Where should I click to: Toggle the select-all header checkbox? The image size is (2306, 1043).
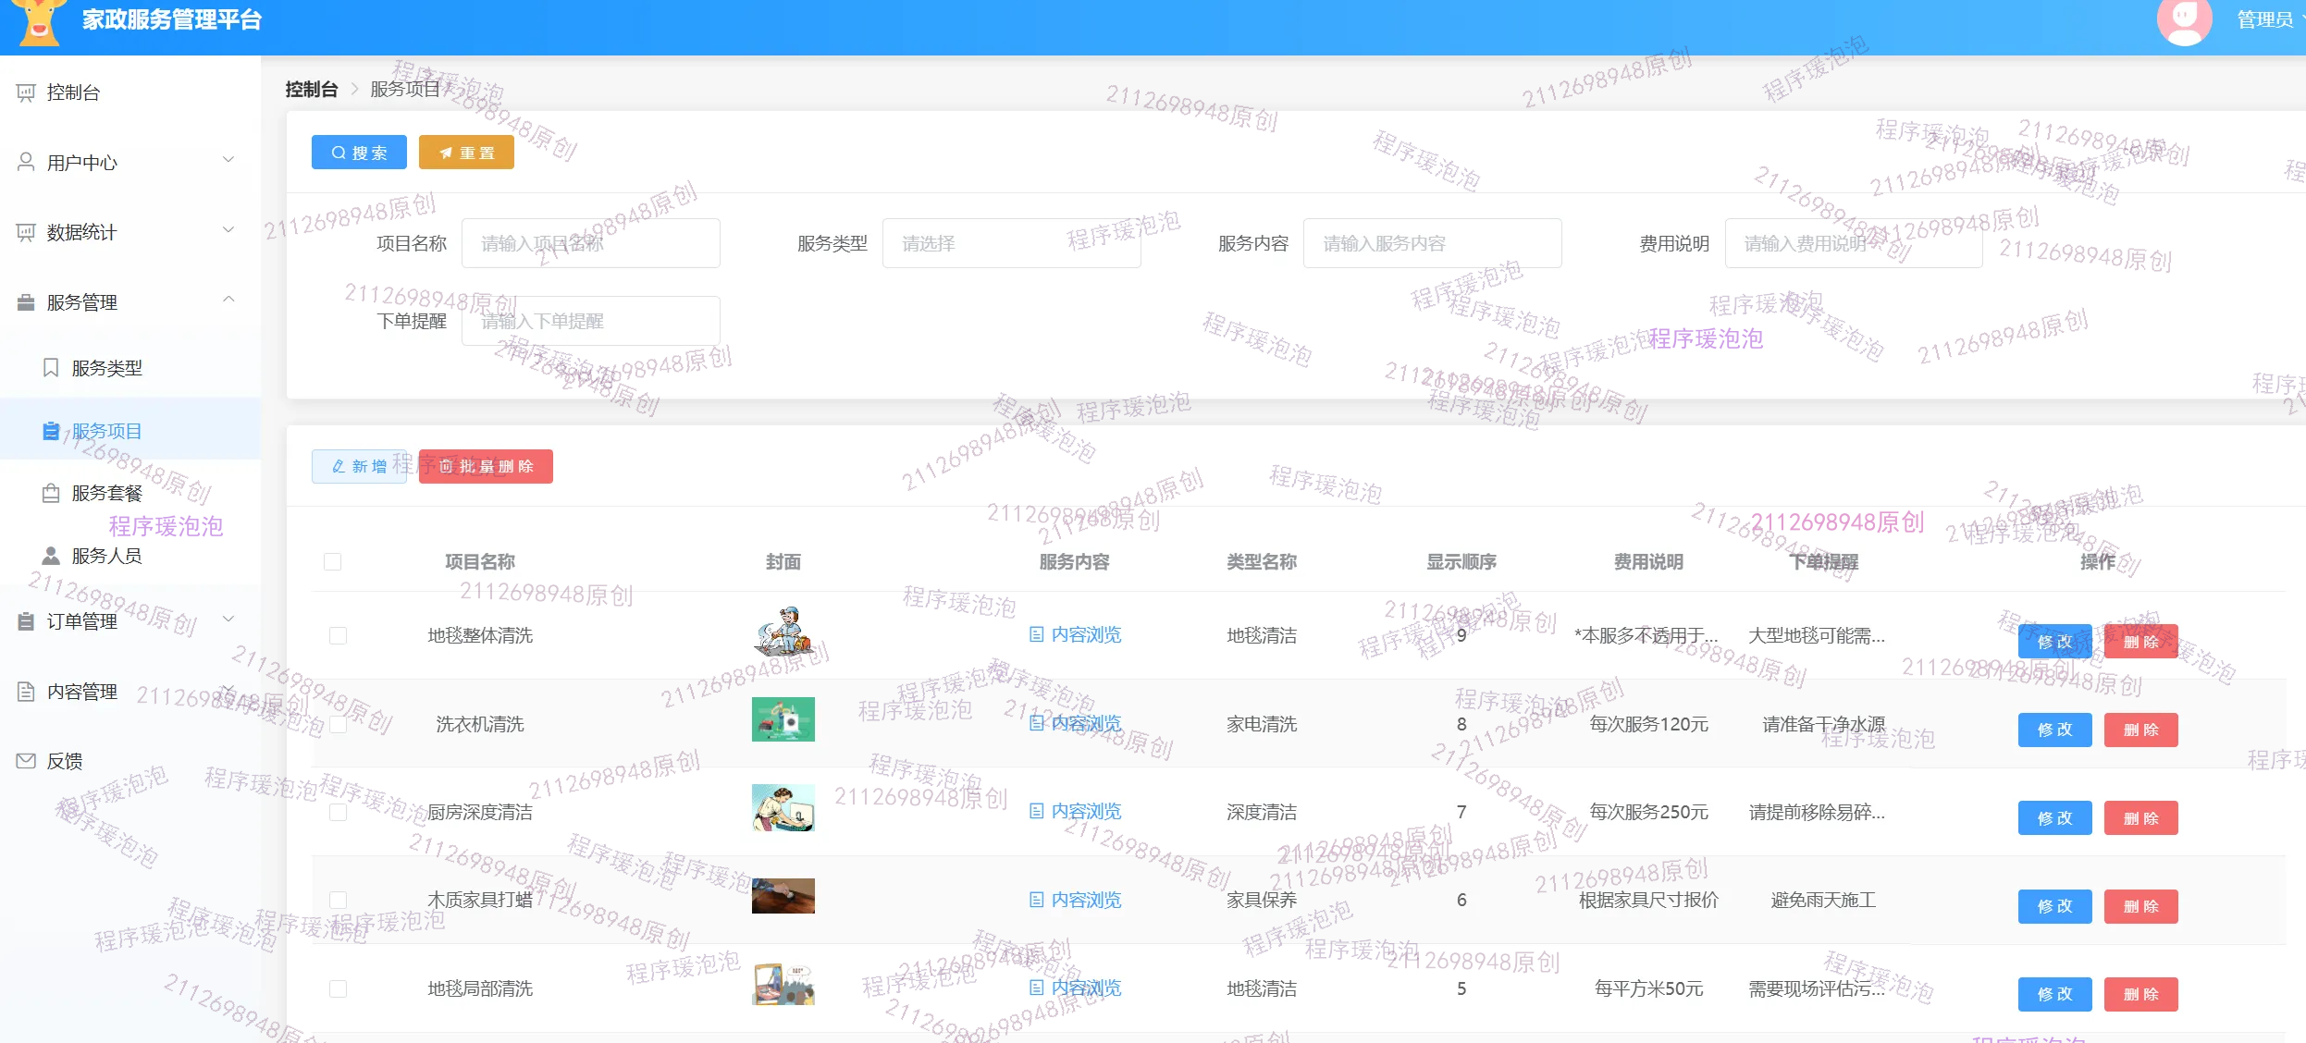(333, 561)
